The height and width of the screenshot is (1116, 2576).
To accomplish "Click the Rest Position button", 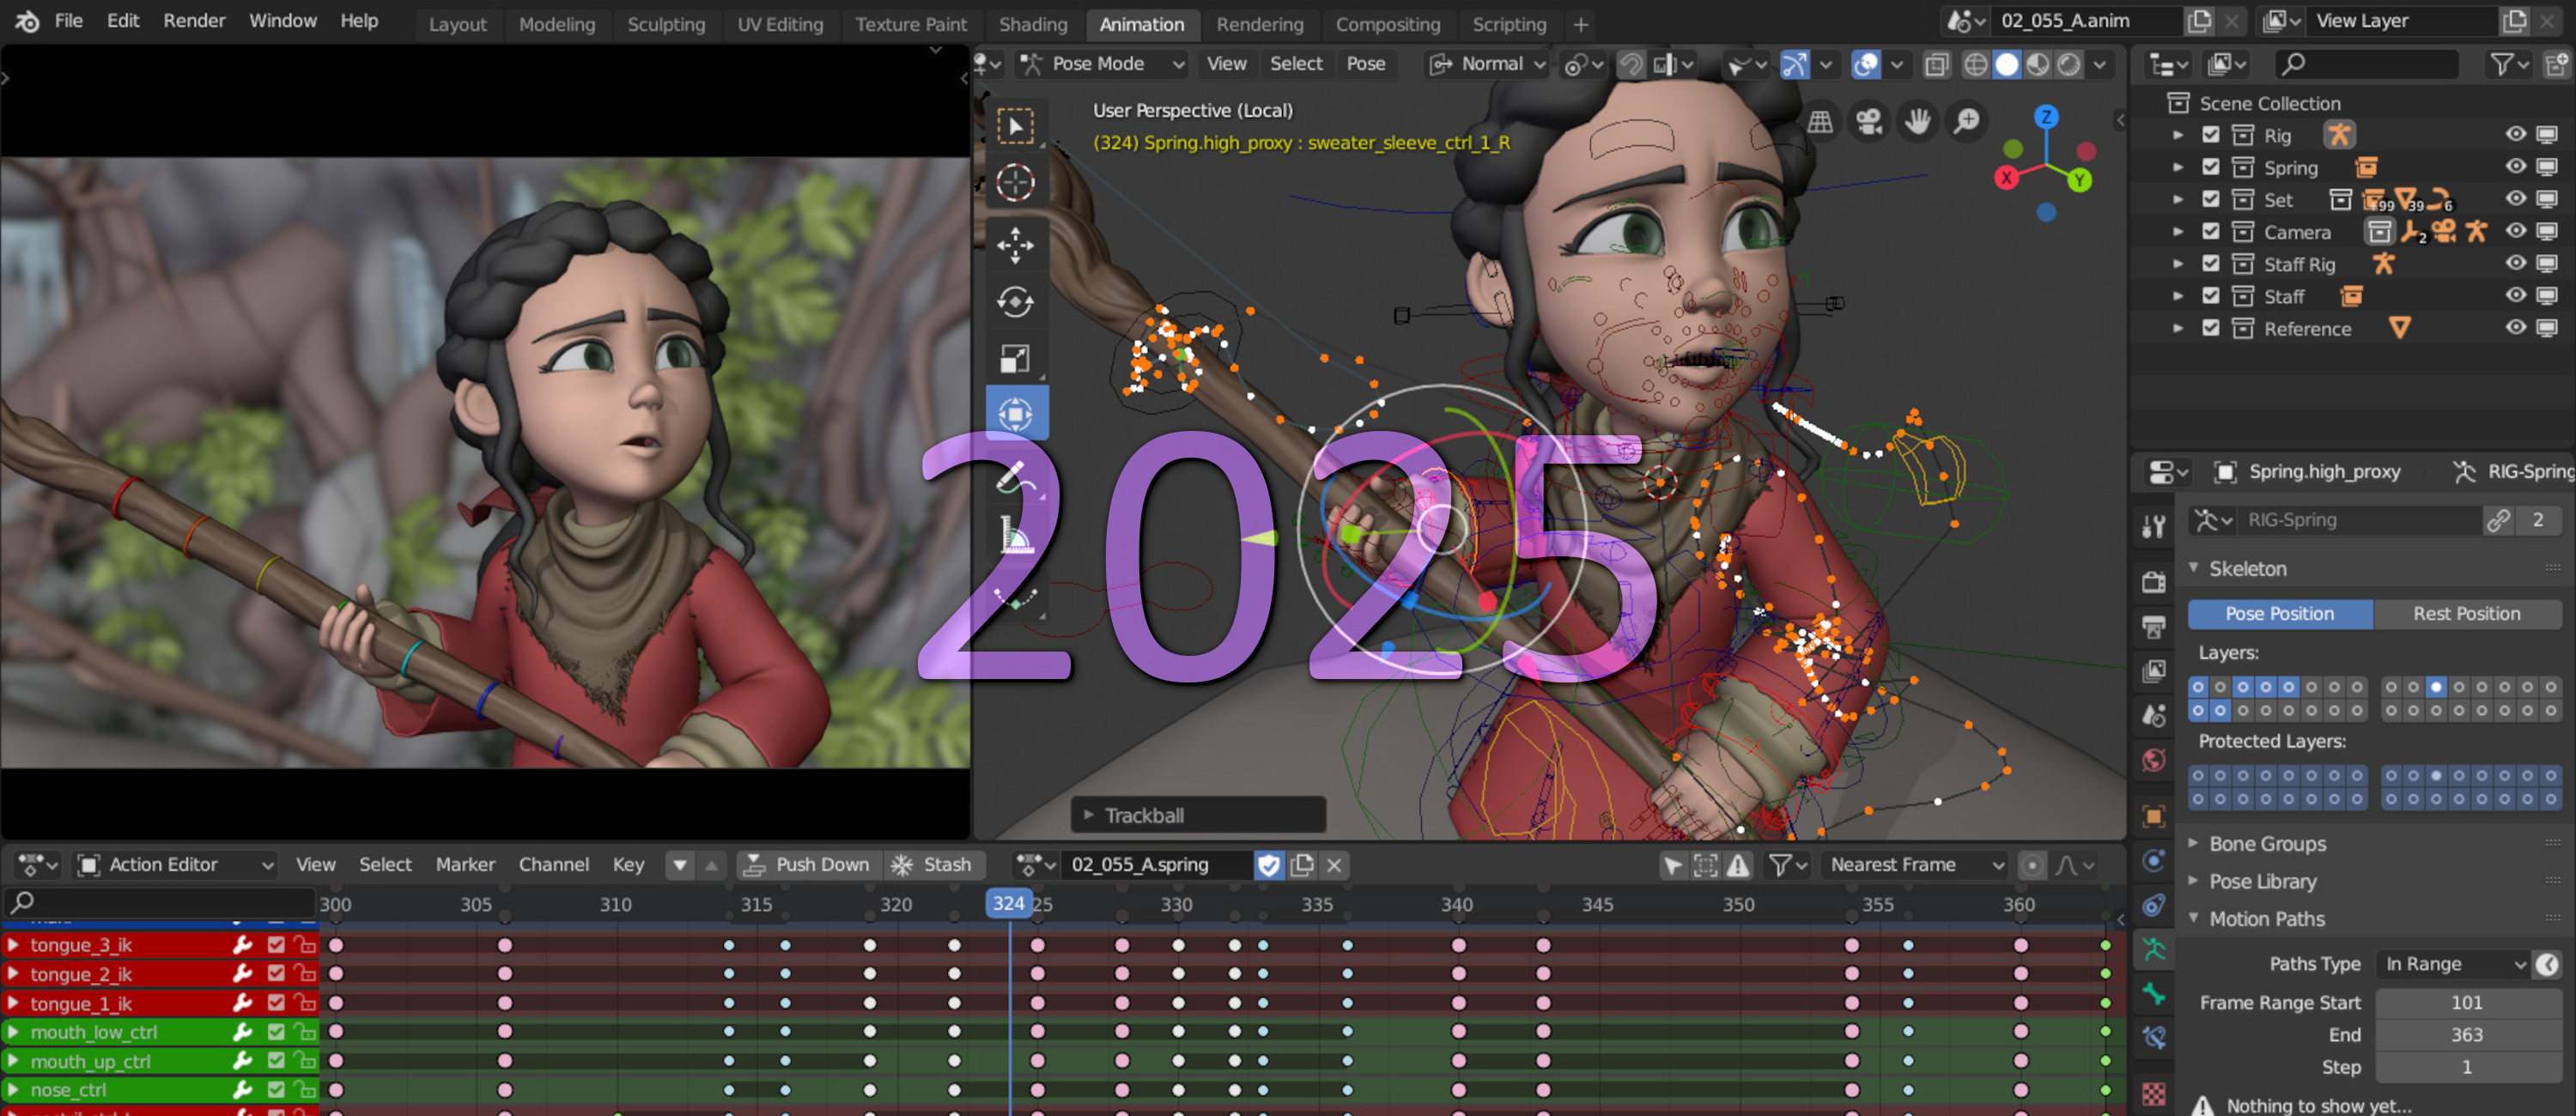I will pos(2466,614).
